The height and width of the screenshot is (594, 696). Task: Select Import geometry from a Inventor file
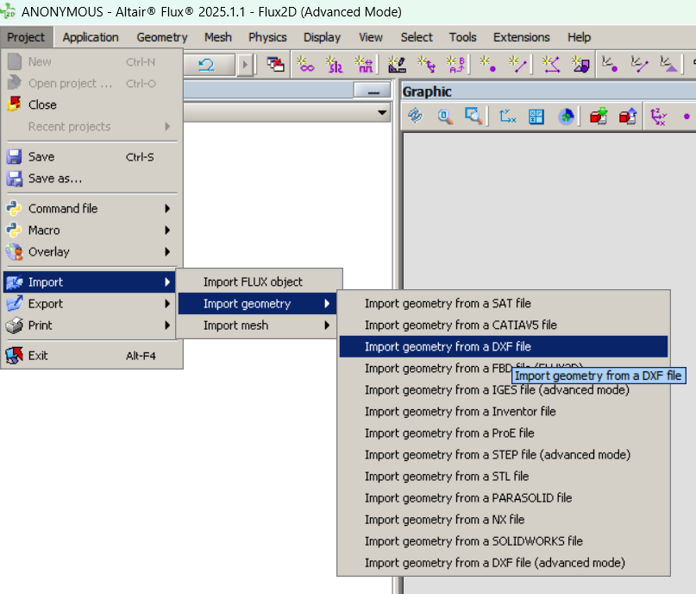click(504, 412)
